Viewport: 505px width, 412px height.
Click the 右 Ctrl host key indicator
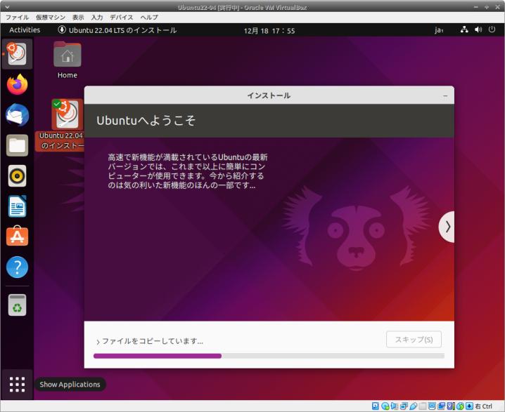click(x=484, y=406)
